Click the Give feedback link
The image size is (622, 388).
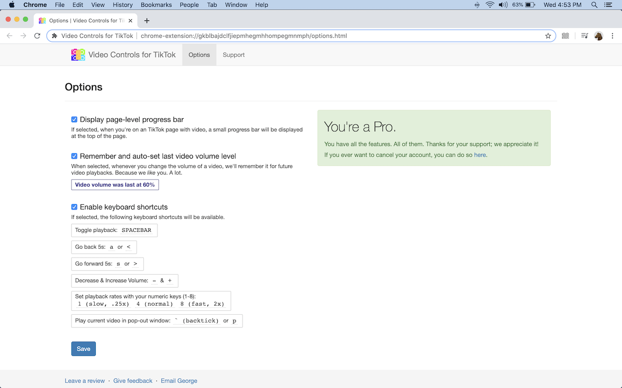(133, 381)
